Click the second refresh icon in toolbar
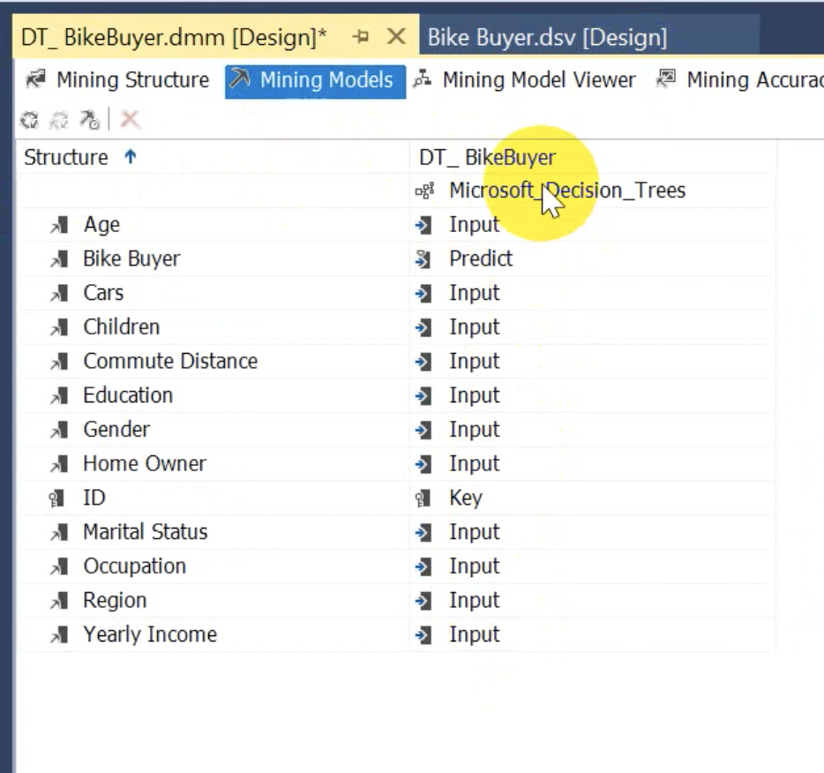This screenshot has width=824, height=773. tap(59, 120)
